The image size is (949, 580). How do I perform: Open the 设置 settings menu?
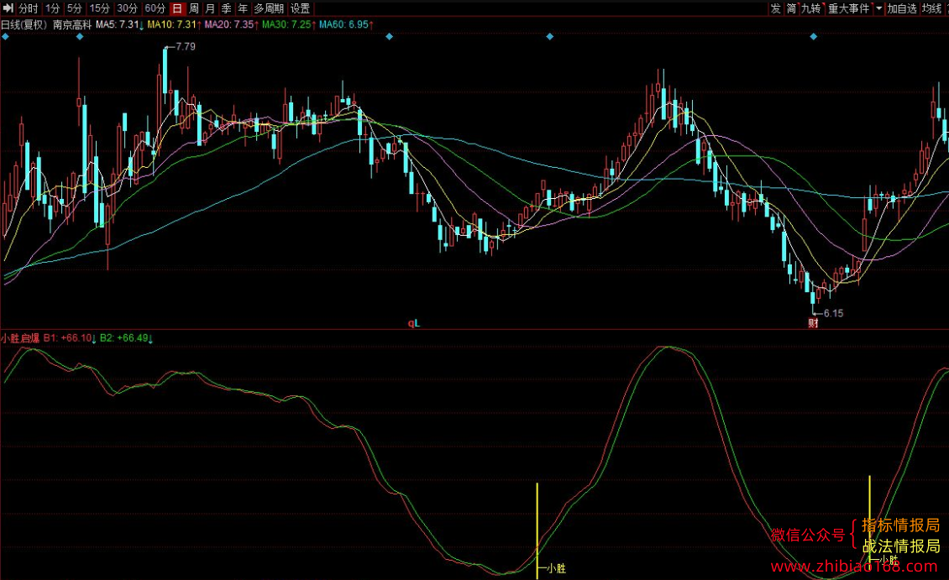pyautogui.click(x=300, y=8)
